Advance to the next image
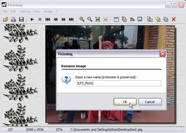The image size is (186, 133). click(x=64, y=19)
